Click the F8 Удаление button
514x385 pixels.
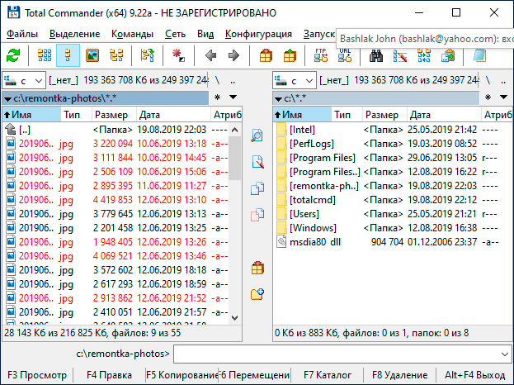click(x=399, y=375)
